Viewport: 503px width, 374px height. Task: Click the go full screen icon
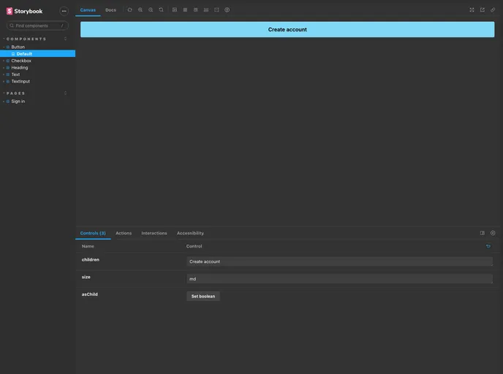tap(472, 10)
